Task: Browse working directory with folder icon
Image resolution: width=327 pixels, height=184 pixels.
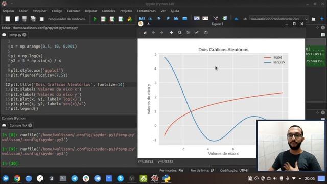Action: (x=313, y=19)
